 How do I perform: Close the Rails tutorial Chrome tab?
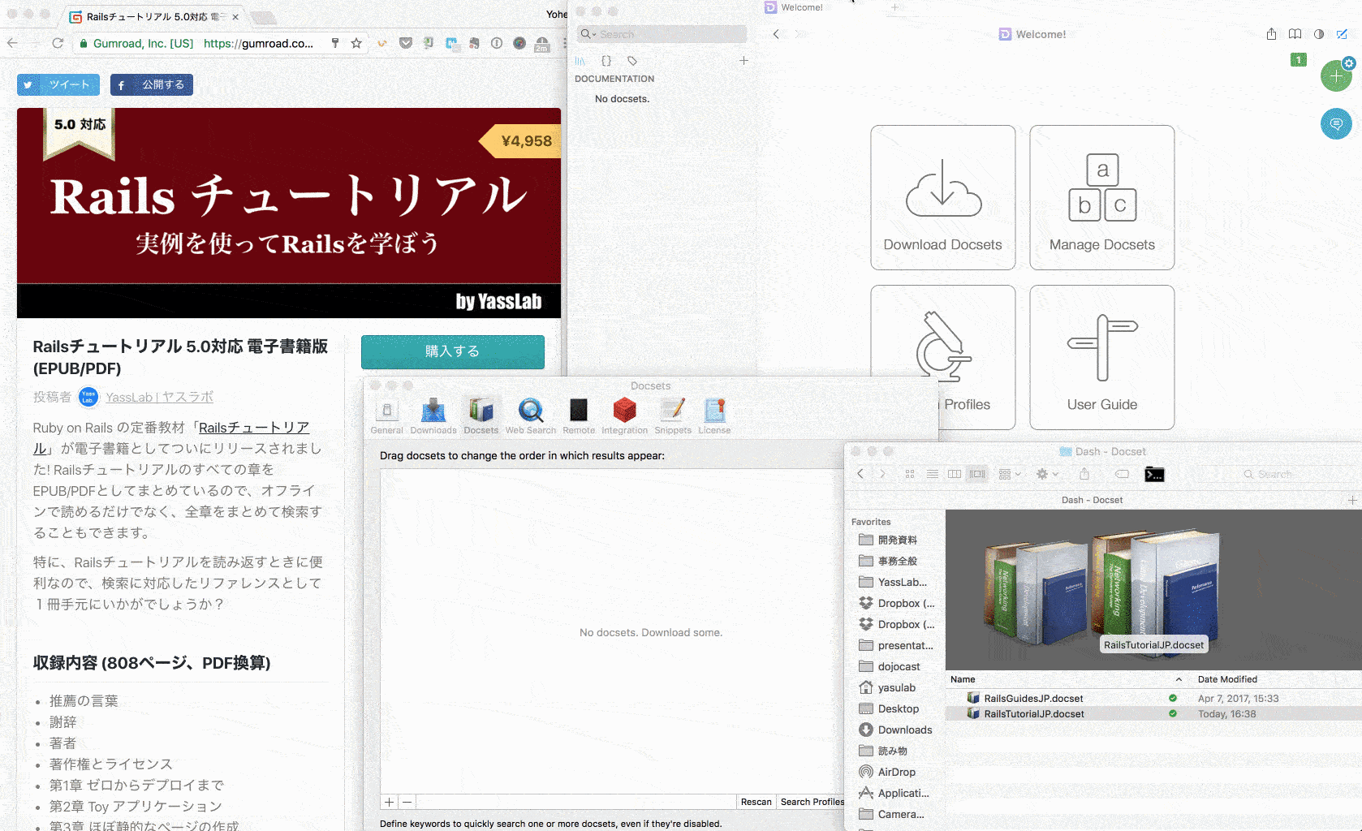coord(235,16)
